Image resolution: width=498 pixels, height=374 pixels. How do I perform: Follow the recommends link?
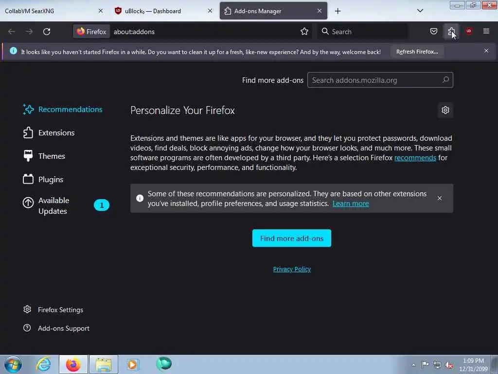(415, 158)
